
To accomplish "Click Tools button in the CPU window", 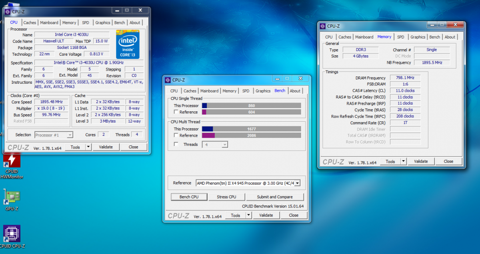I will 75,147.
